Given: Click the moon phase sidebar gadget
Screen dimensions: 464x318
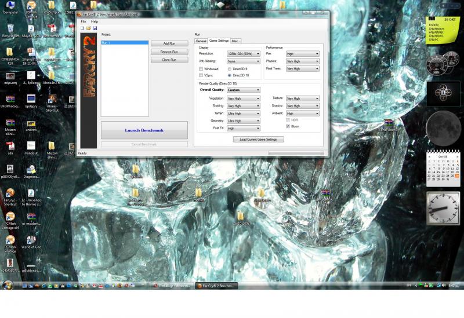Looking at the screenshot, I should [443, 128].
